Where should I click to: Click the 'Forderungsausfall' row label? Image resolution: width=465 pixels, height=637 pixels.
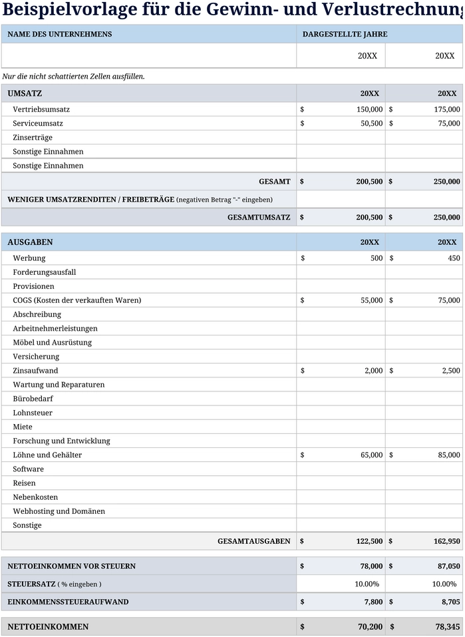45,272
